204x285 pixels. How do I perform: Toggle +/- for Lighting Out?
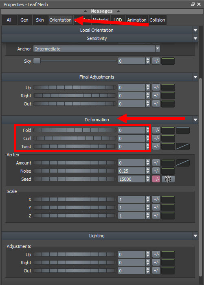coord(156,271)
